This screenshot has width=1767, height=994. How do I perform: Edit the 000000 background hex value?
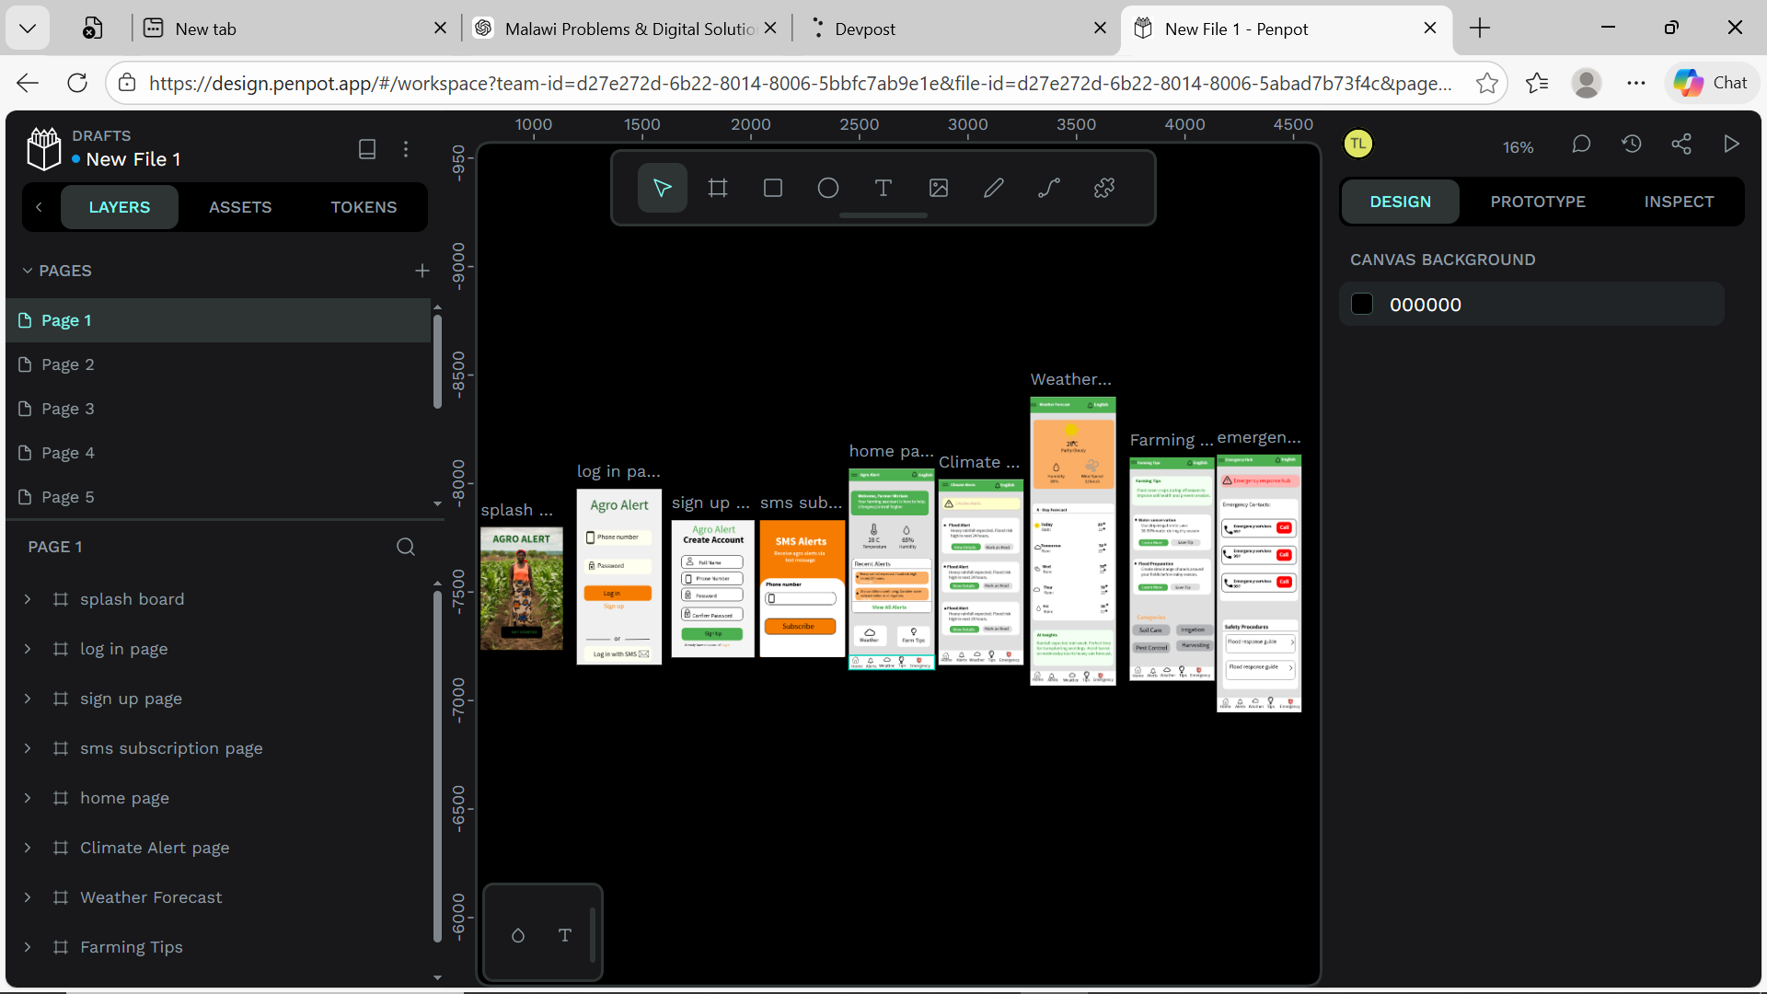coord(1426,305)
